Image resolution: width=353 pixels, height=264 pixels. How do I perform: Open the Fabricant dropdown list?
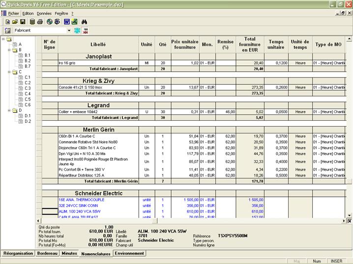point(69,30)
